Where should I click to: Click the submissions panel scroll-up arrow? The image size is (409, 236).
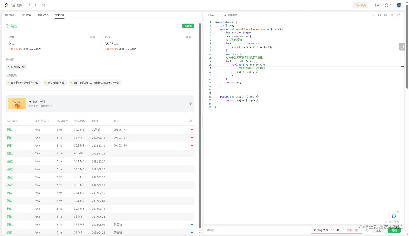coord(200,21)
